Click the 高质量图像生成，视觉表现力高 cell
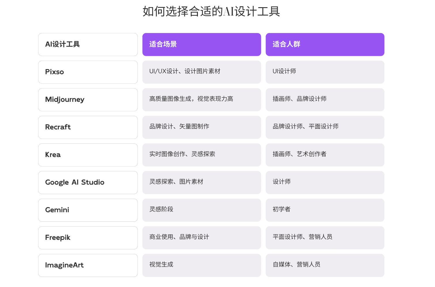 (201, 100)
